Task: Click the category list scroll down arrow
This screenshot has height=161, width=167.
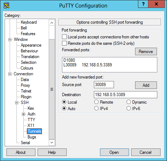Action: tap(52, 142)
